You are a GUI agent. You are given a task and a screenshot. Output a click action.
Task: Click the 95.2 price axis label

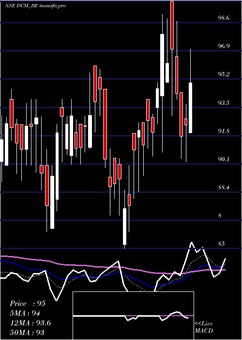224,74
